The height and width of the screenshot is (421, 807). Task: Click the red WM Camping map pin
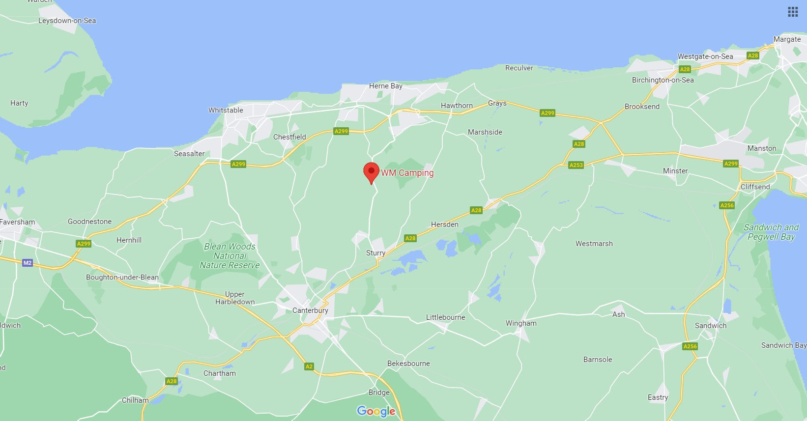(371, 173)
